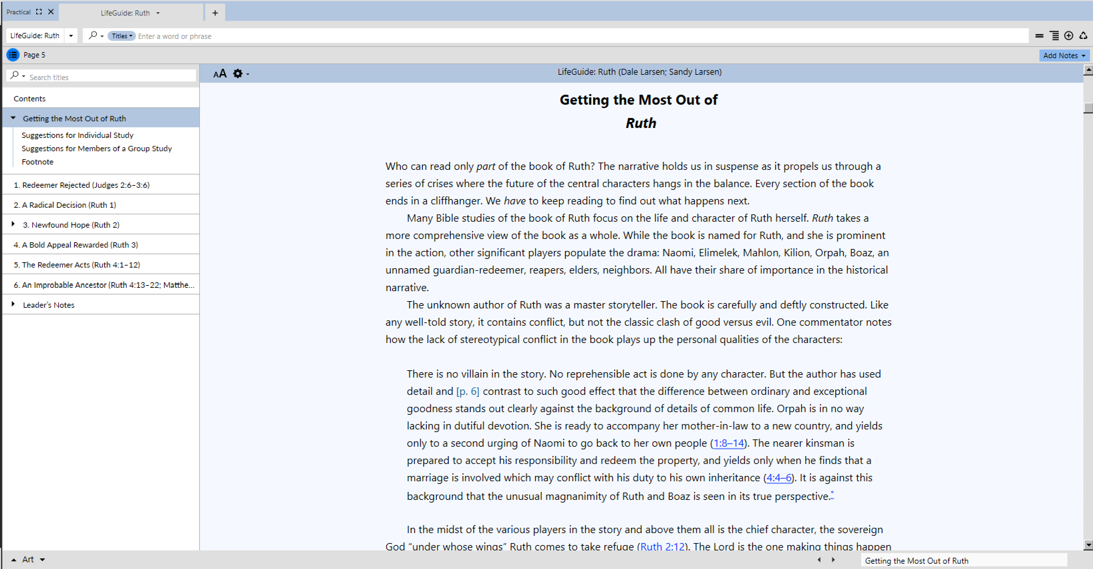Go to previous section with left arrow
This screenshot has width=1093, height=569.
819,560
